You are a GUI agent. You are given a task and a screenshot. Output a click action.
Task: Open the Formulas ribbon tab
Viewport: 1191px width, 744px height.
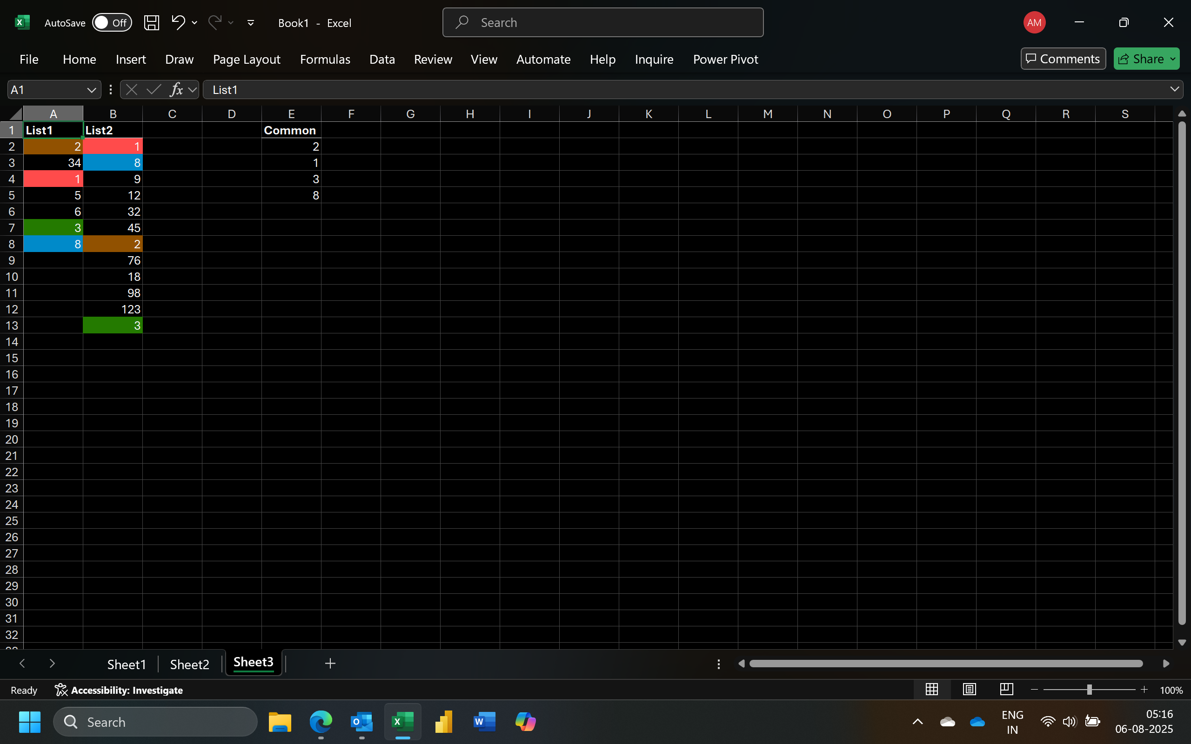click(325, 59)
